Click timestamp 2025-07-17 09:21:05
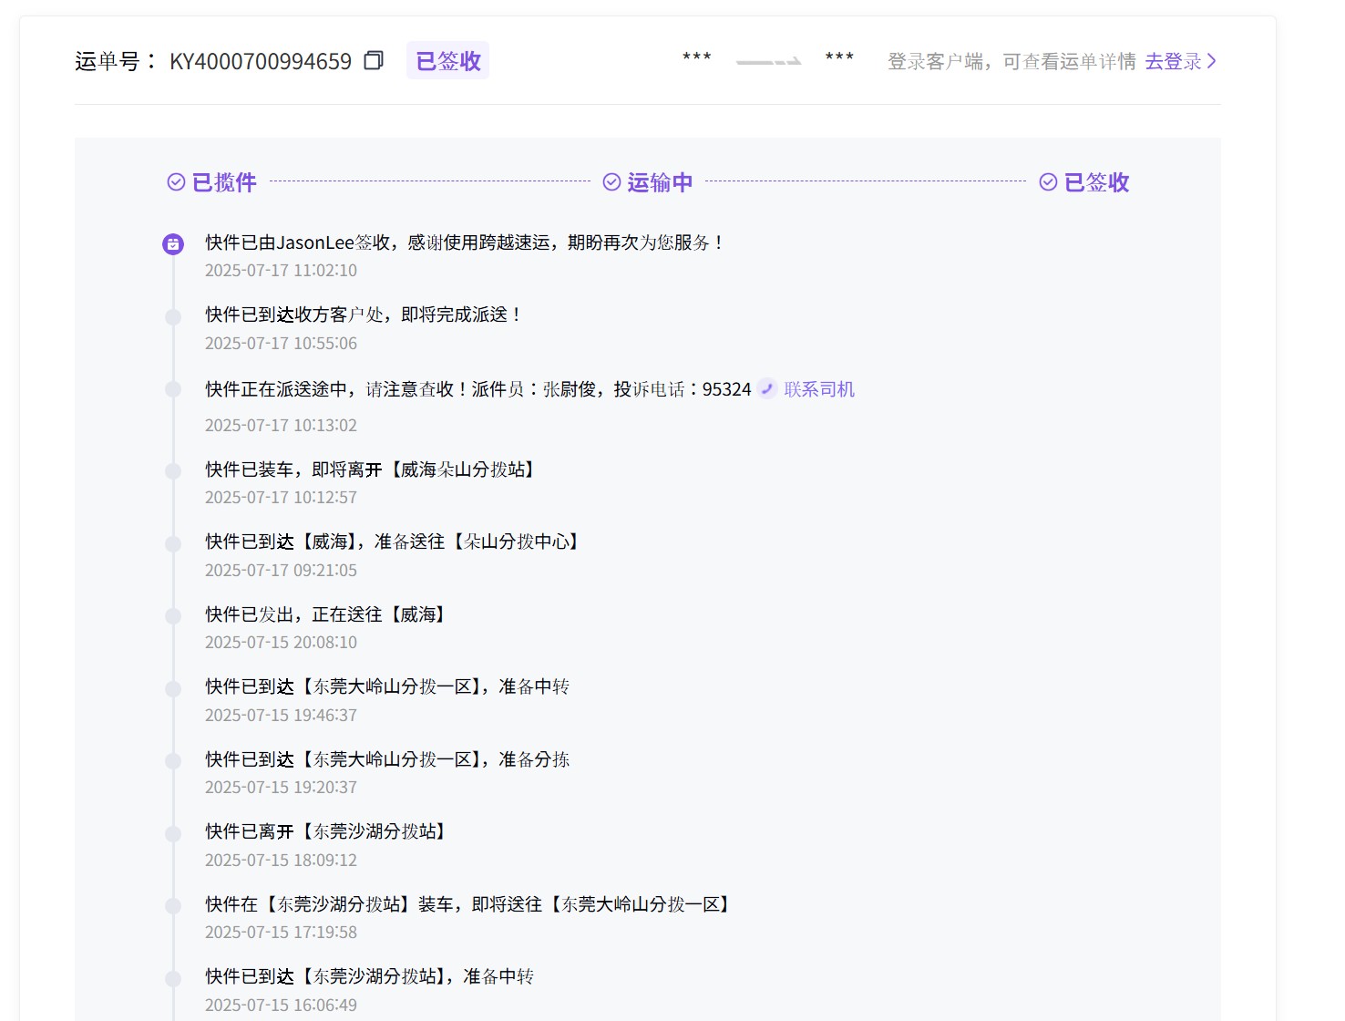 (281, 571)
